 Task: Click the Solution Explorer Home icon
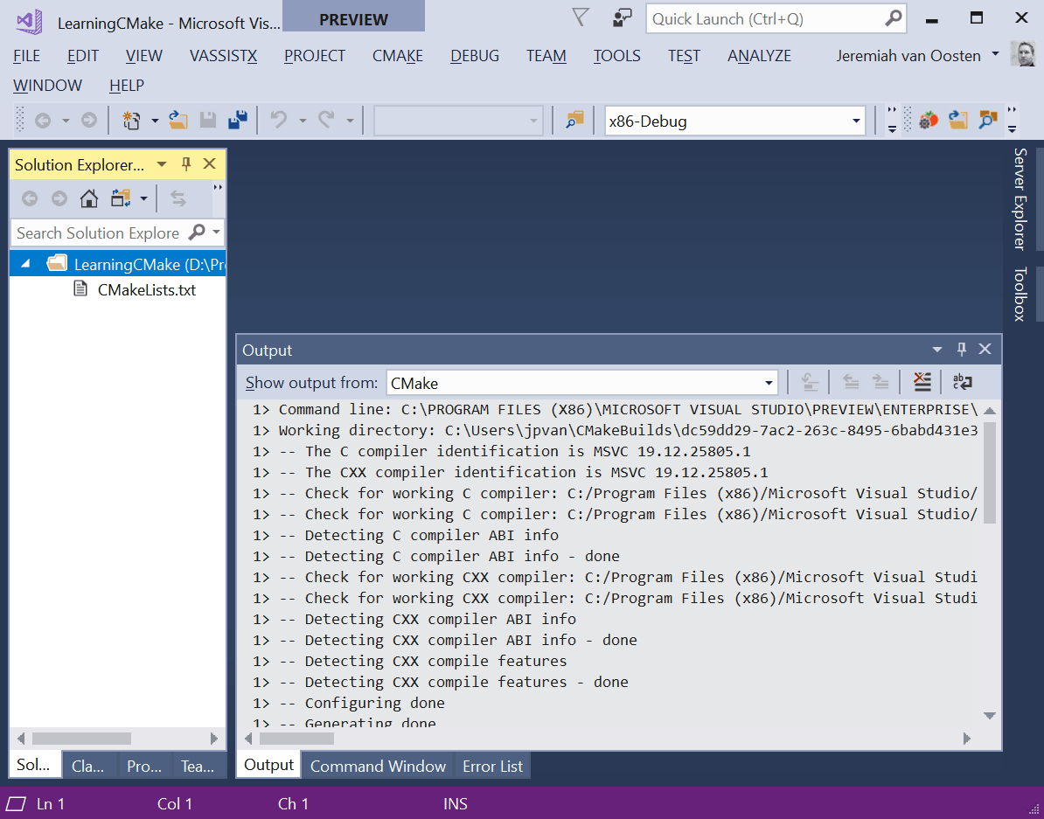[88, 198]
